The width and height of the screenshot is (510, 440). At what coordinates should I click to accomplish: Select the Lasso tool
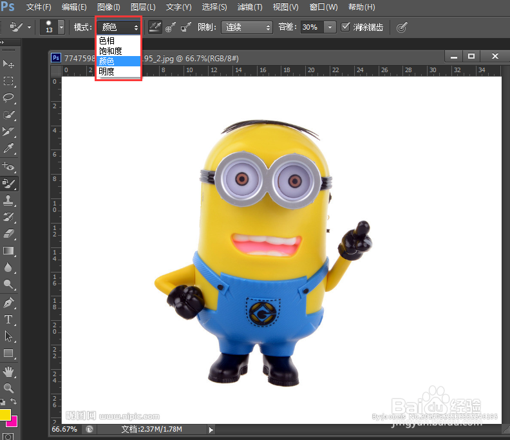tap(8, 98)
